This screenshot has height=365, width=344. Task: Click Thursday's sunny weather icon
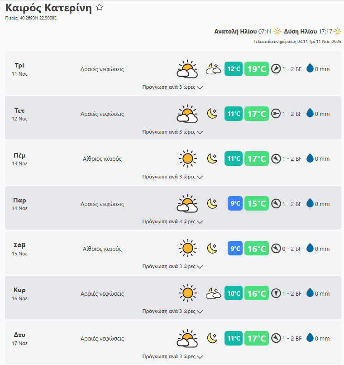187,158
